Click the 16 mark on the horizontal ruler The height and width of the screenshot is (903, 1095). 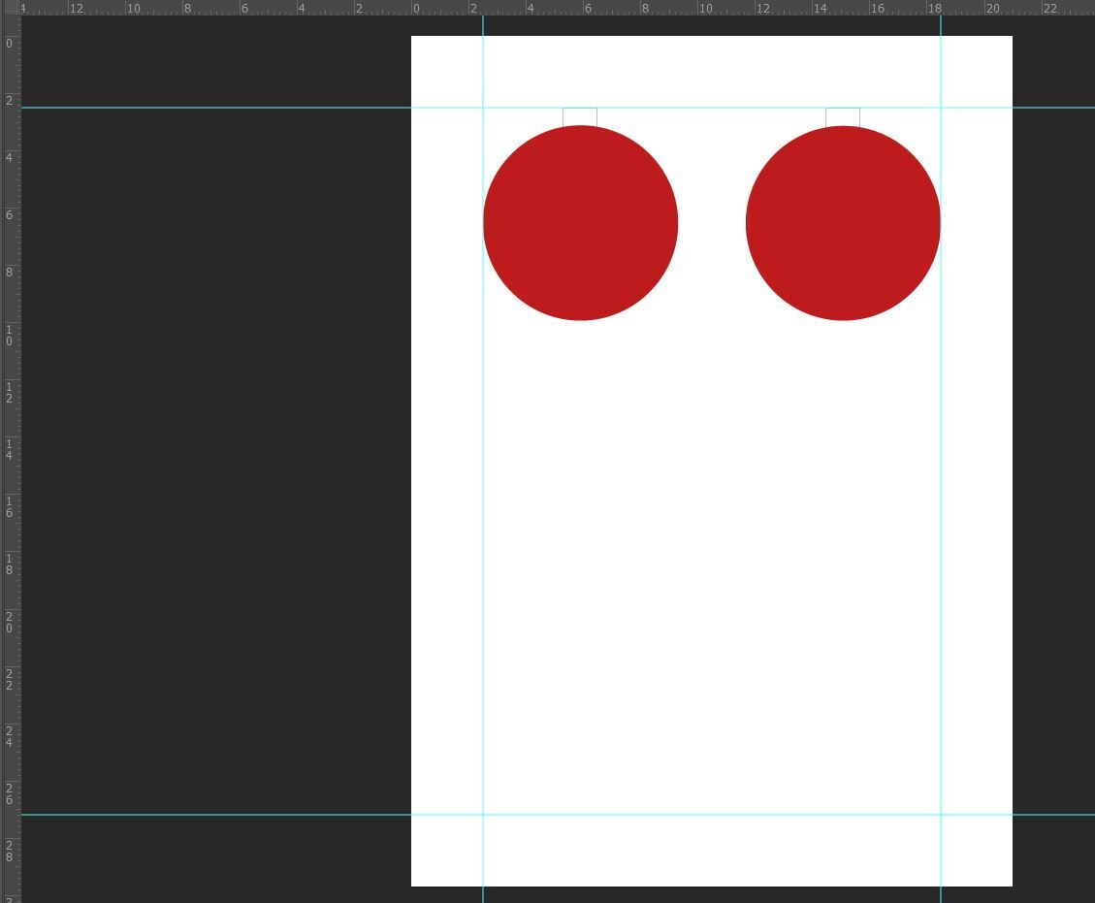click(x=878, y=9)
